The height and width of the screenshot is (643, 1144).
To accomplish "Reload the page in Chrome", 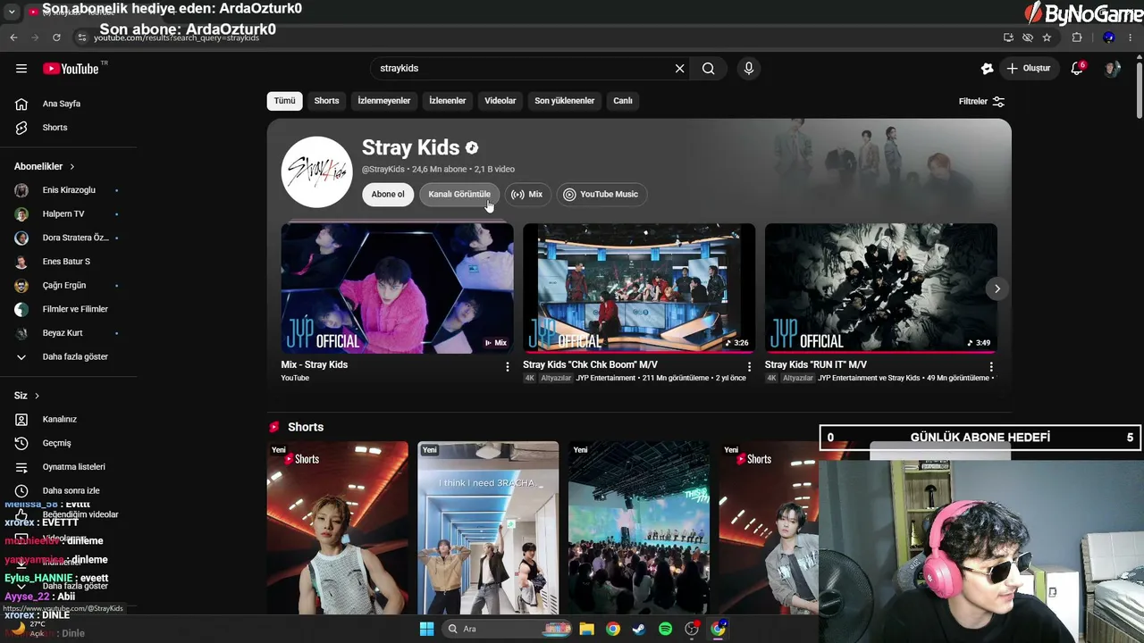I will [x=56, y=38].
